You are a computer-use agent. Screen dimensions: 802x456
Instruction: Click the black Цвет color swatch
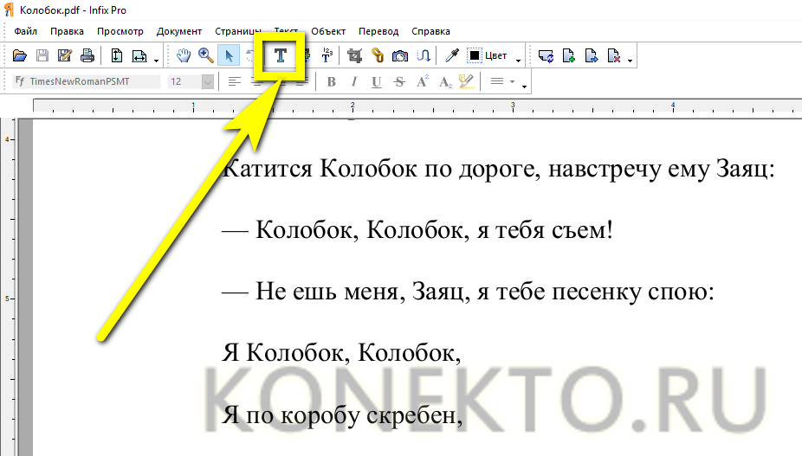tap(475, 56)
